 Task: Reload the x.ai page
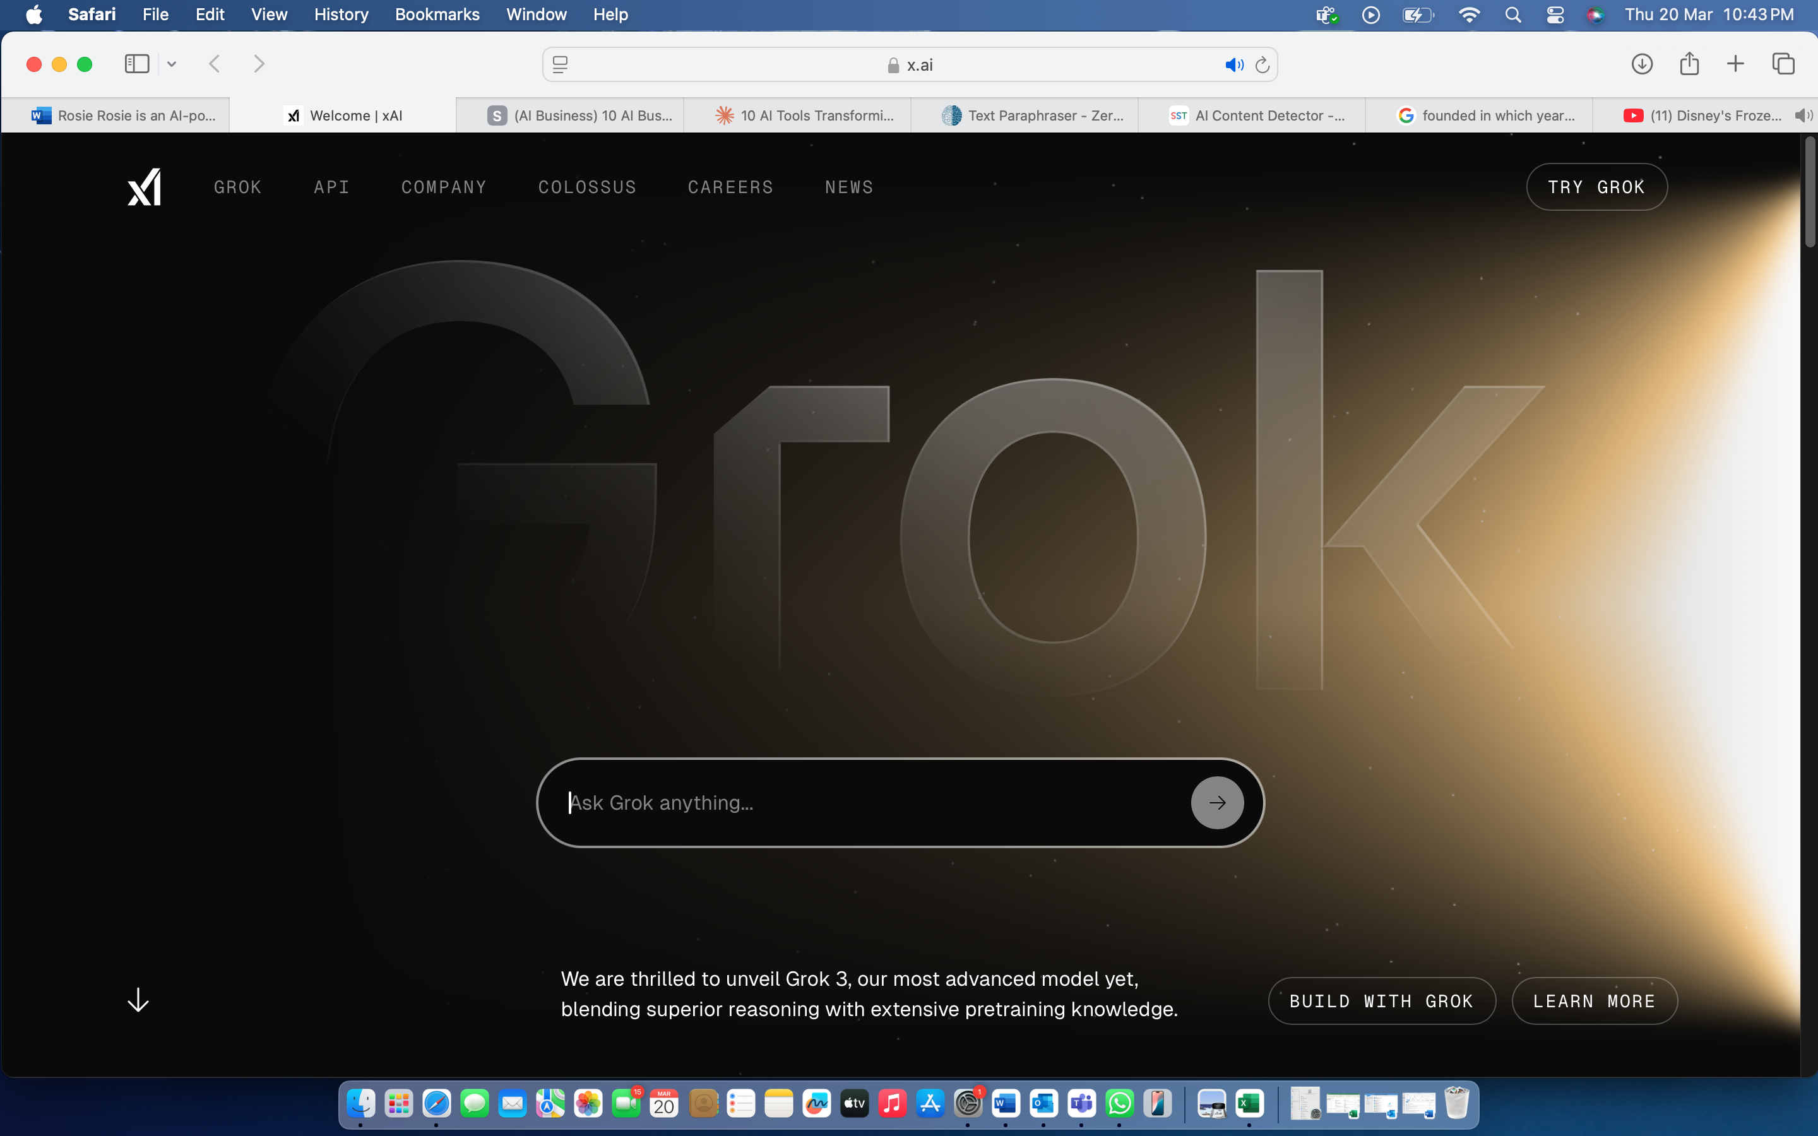[1263, 64]
